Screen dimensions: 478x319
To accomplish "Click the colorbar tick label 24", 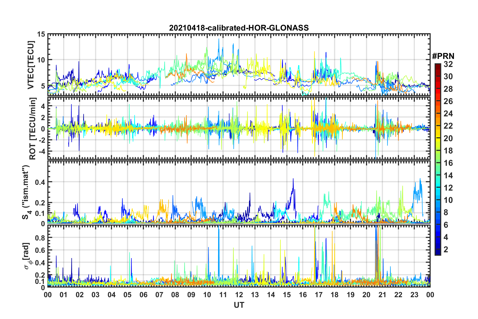I will (448, 114).
